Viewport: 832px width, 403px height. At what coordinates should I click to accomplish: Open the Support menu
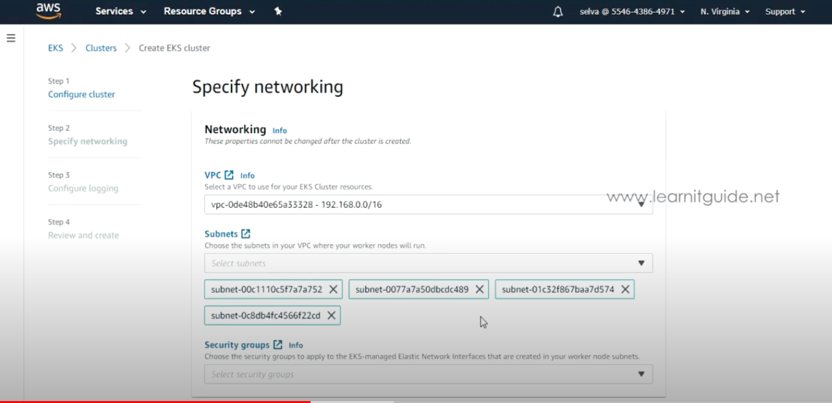pos(785,12)
